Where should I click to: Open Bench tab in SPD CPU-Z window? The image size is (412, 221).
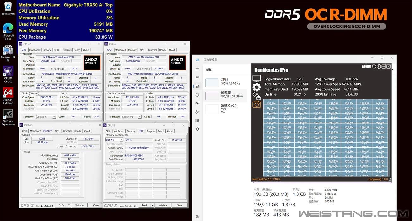click(161, 131)
